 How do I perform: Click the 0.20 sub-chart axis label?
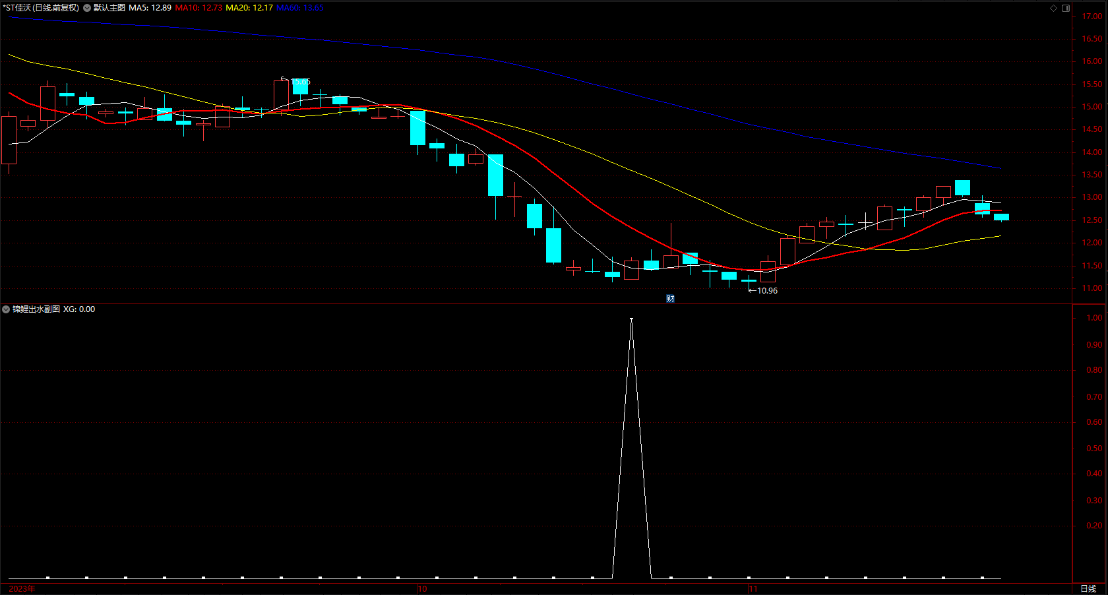1094,526
